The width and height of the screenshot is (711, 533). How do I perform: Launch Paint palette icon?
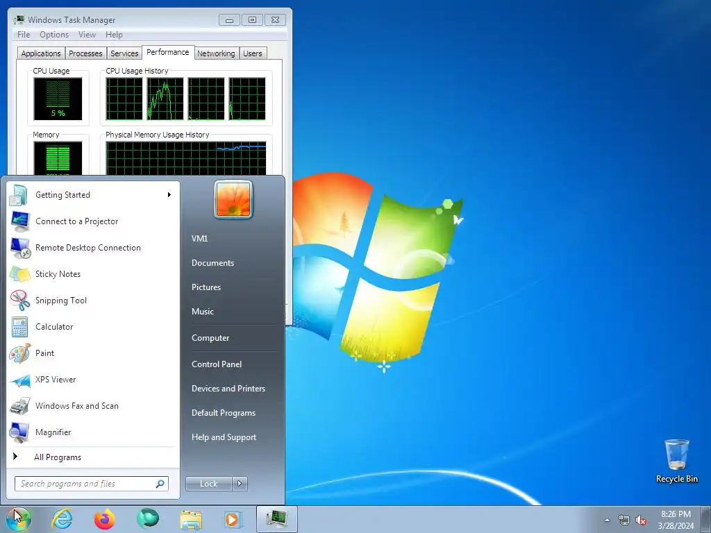tap(19, 353)
